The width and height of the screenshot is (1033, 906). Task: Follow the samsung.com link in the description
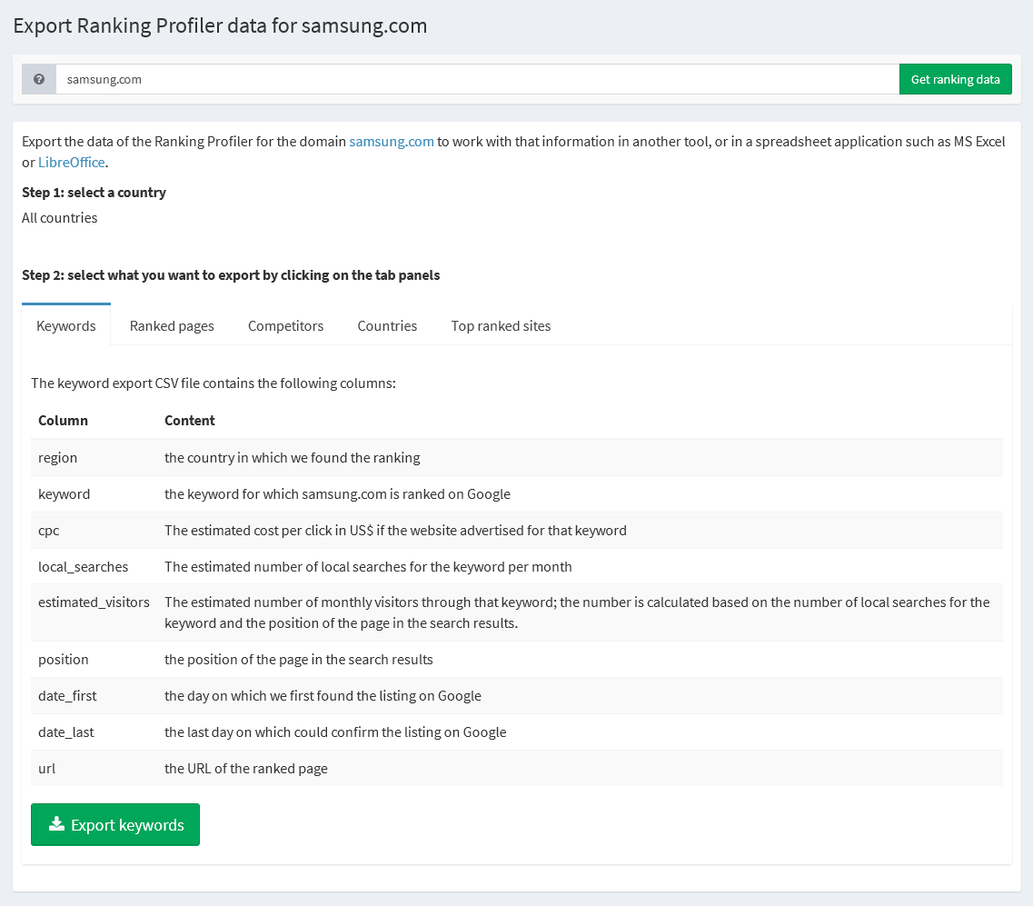click(x=392, y=141)
